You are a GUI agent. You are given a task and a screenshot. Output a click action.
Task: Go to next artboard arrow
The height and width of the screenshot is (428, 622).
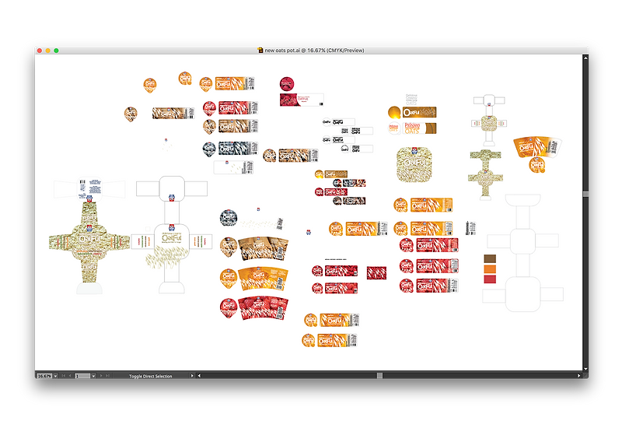[x=101, y=376]
